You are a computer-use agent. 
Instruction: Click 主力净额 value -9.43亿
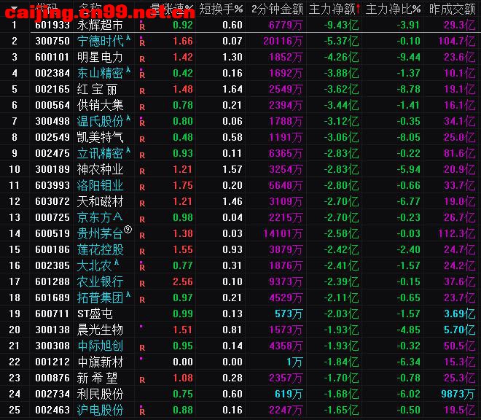(341, 26)
